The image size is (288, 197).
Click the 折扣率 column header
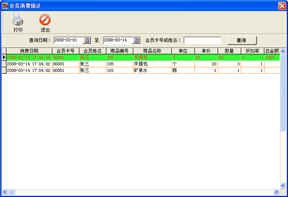click(x=252, y=51)
